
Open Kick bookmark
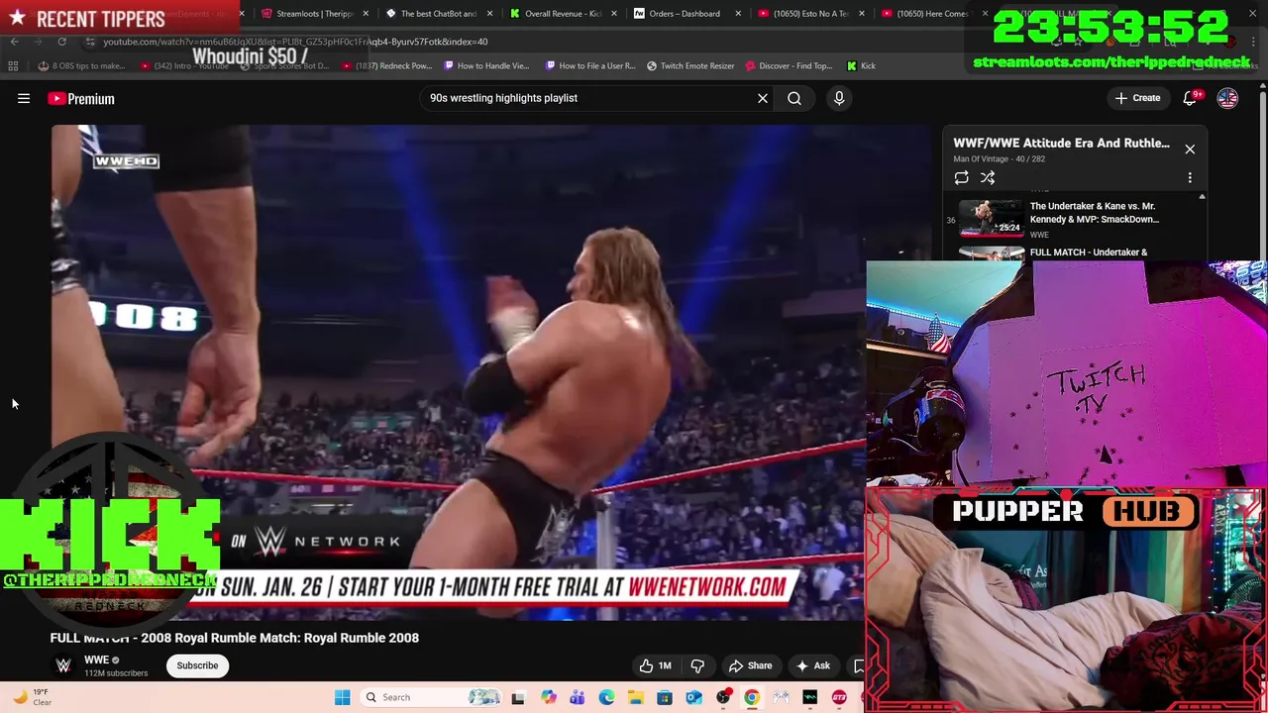pyautogui.click(x=861, y=65)
